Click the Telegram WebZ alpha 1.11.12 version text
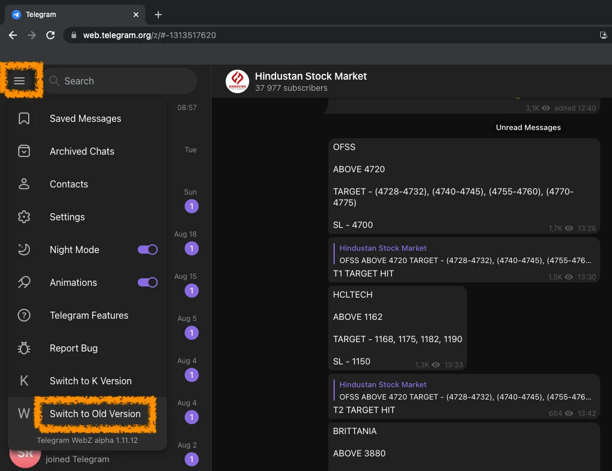 [x=87, y=440]
